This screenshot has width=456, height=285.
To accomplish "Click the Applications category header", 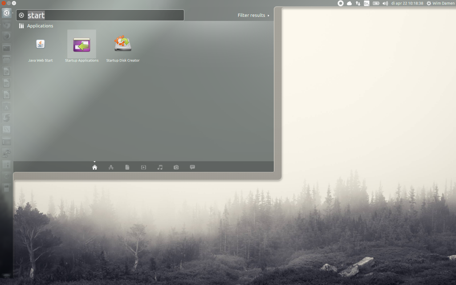I will (40, 26).
